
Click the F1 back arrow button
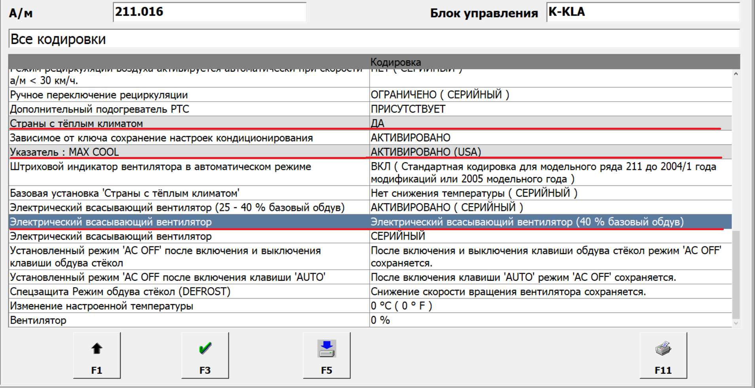click(97, 355)
